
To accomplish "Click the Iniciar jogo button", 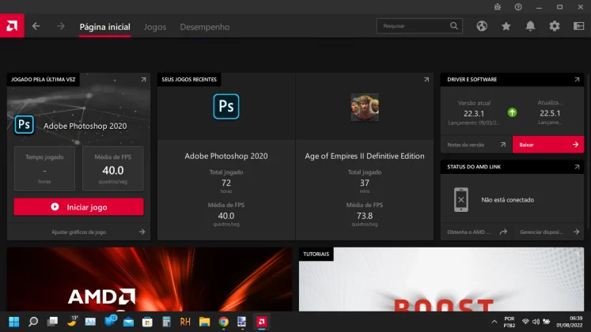I will 79,207.
